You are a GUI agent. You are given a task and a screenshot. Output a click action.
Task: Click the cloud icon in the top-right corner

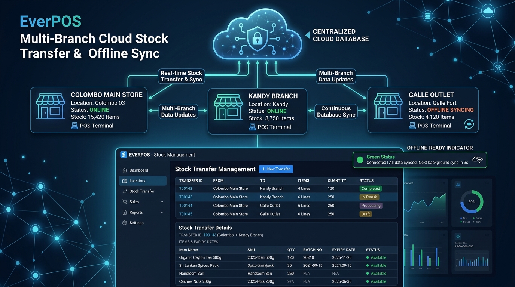[x=488, y=12]
